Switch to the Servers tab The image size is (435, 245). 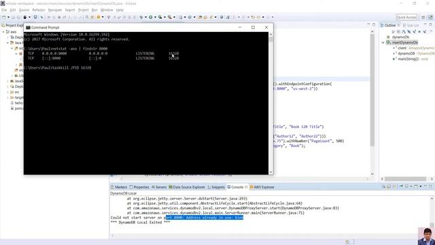click(159, 187)
